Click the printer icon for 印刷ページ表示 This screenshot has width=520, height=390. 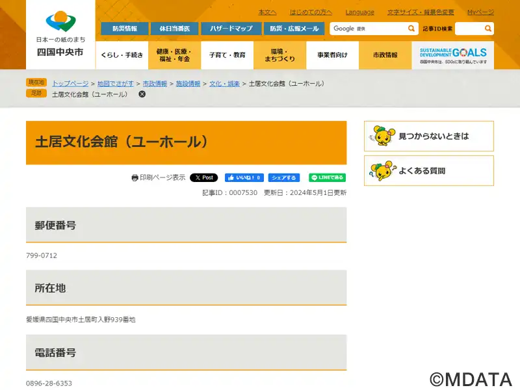click(x=135, y=177)
